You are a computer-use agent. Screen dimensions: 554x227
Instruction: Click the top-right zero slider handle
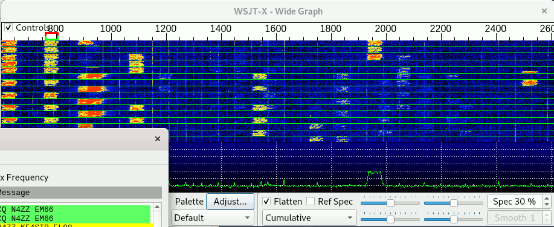pos(454,203)
